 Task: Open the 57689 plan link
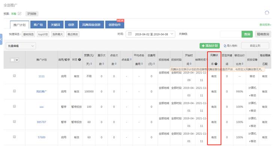tap(41, 137)
